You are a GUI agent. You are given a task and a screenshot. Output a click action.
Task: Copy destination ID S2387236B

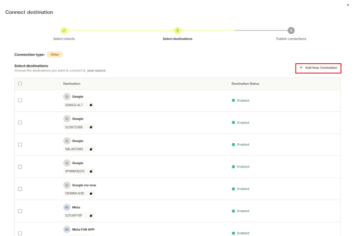(91, 127)
